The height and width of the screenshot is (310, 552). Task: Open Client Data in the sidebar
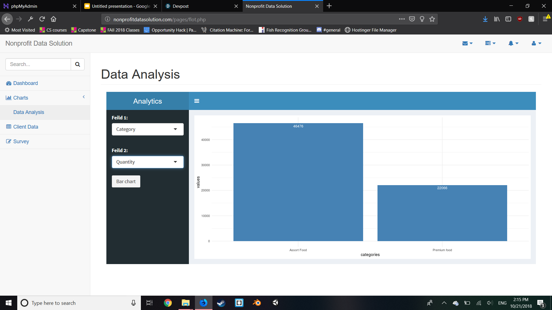(26, 127)
